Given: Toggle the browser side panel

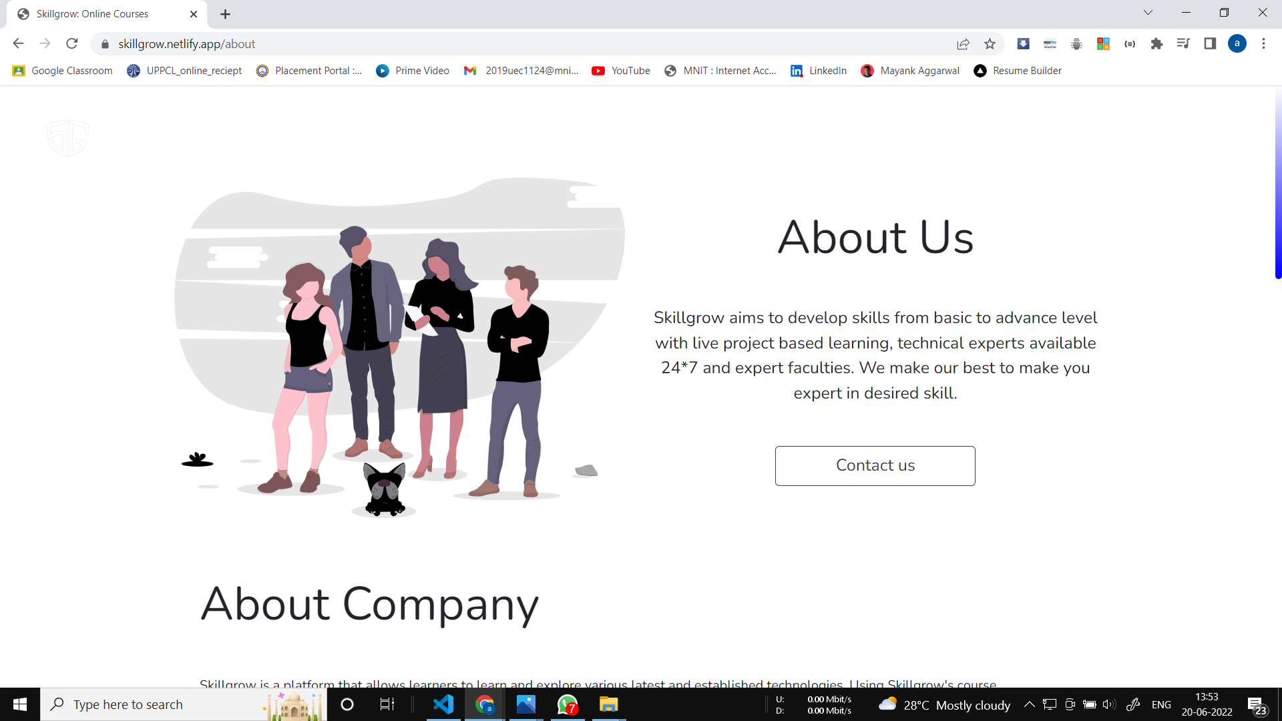Looking at the screenshot, I should (x=1210, y=44).
